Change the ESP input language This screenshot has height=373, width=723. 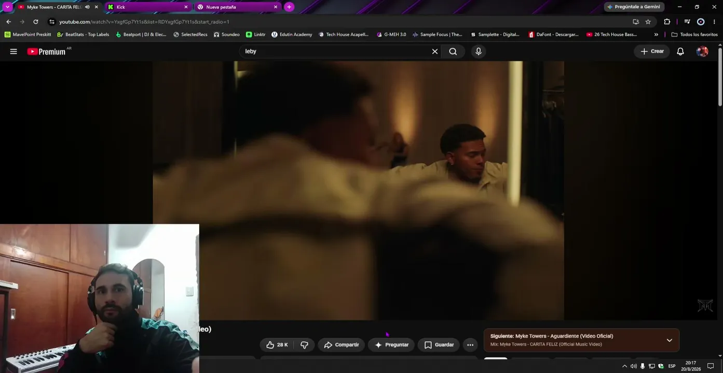pyautogui.click(x=672, y=366)
